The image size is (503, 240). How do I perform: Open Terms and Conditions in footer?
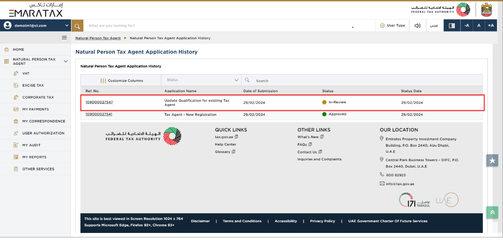[x=242, y=221]
